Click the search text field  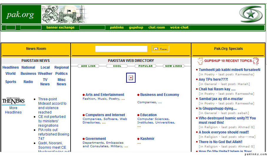(121, 49)
